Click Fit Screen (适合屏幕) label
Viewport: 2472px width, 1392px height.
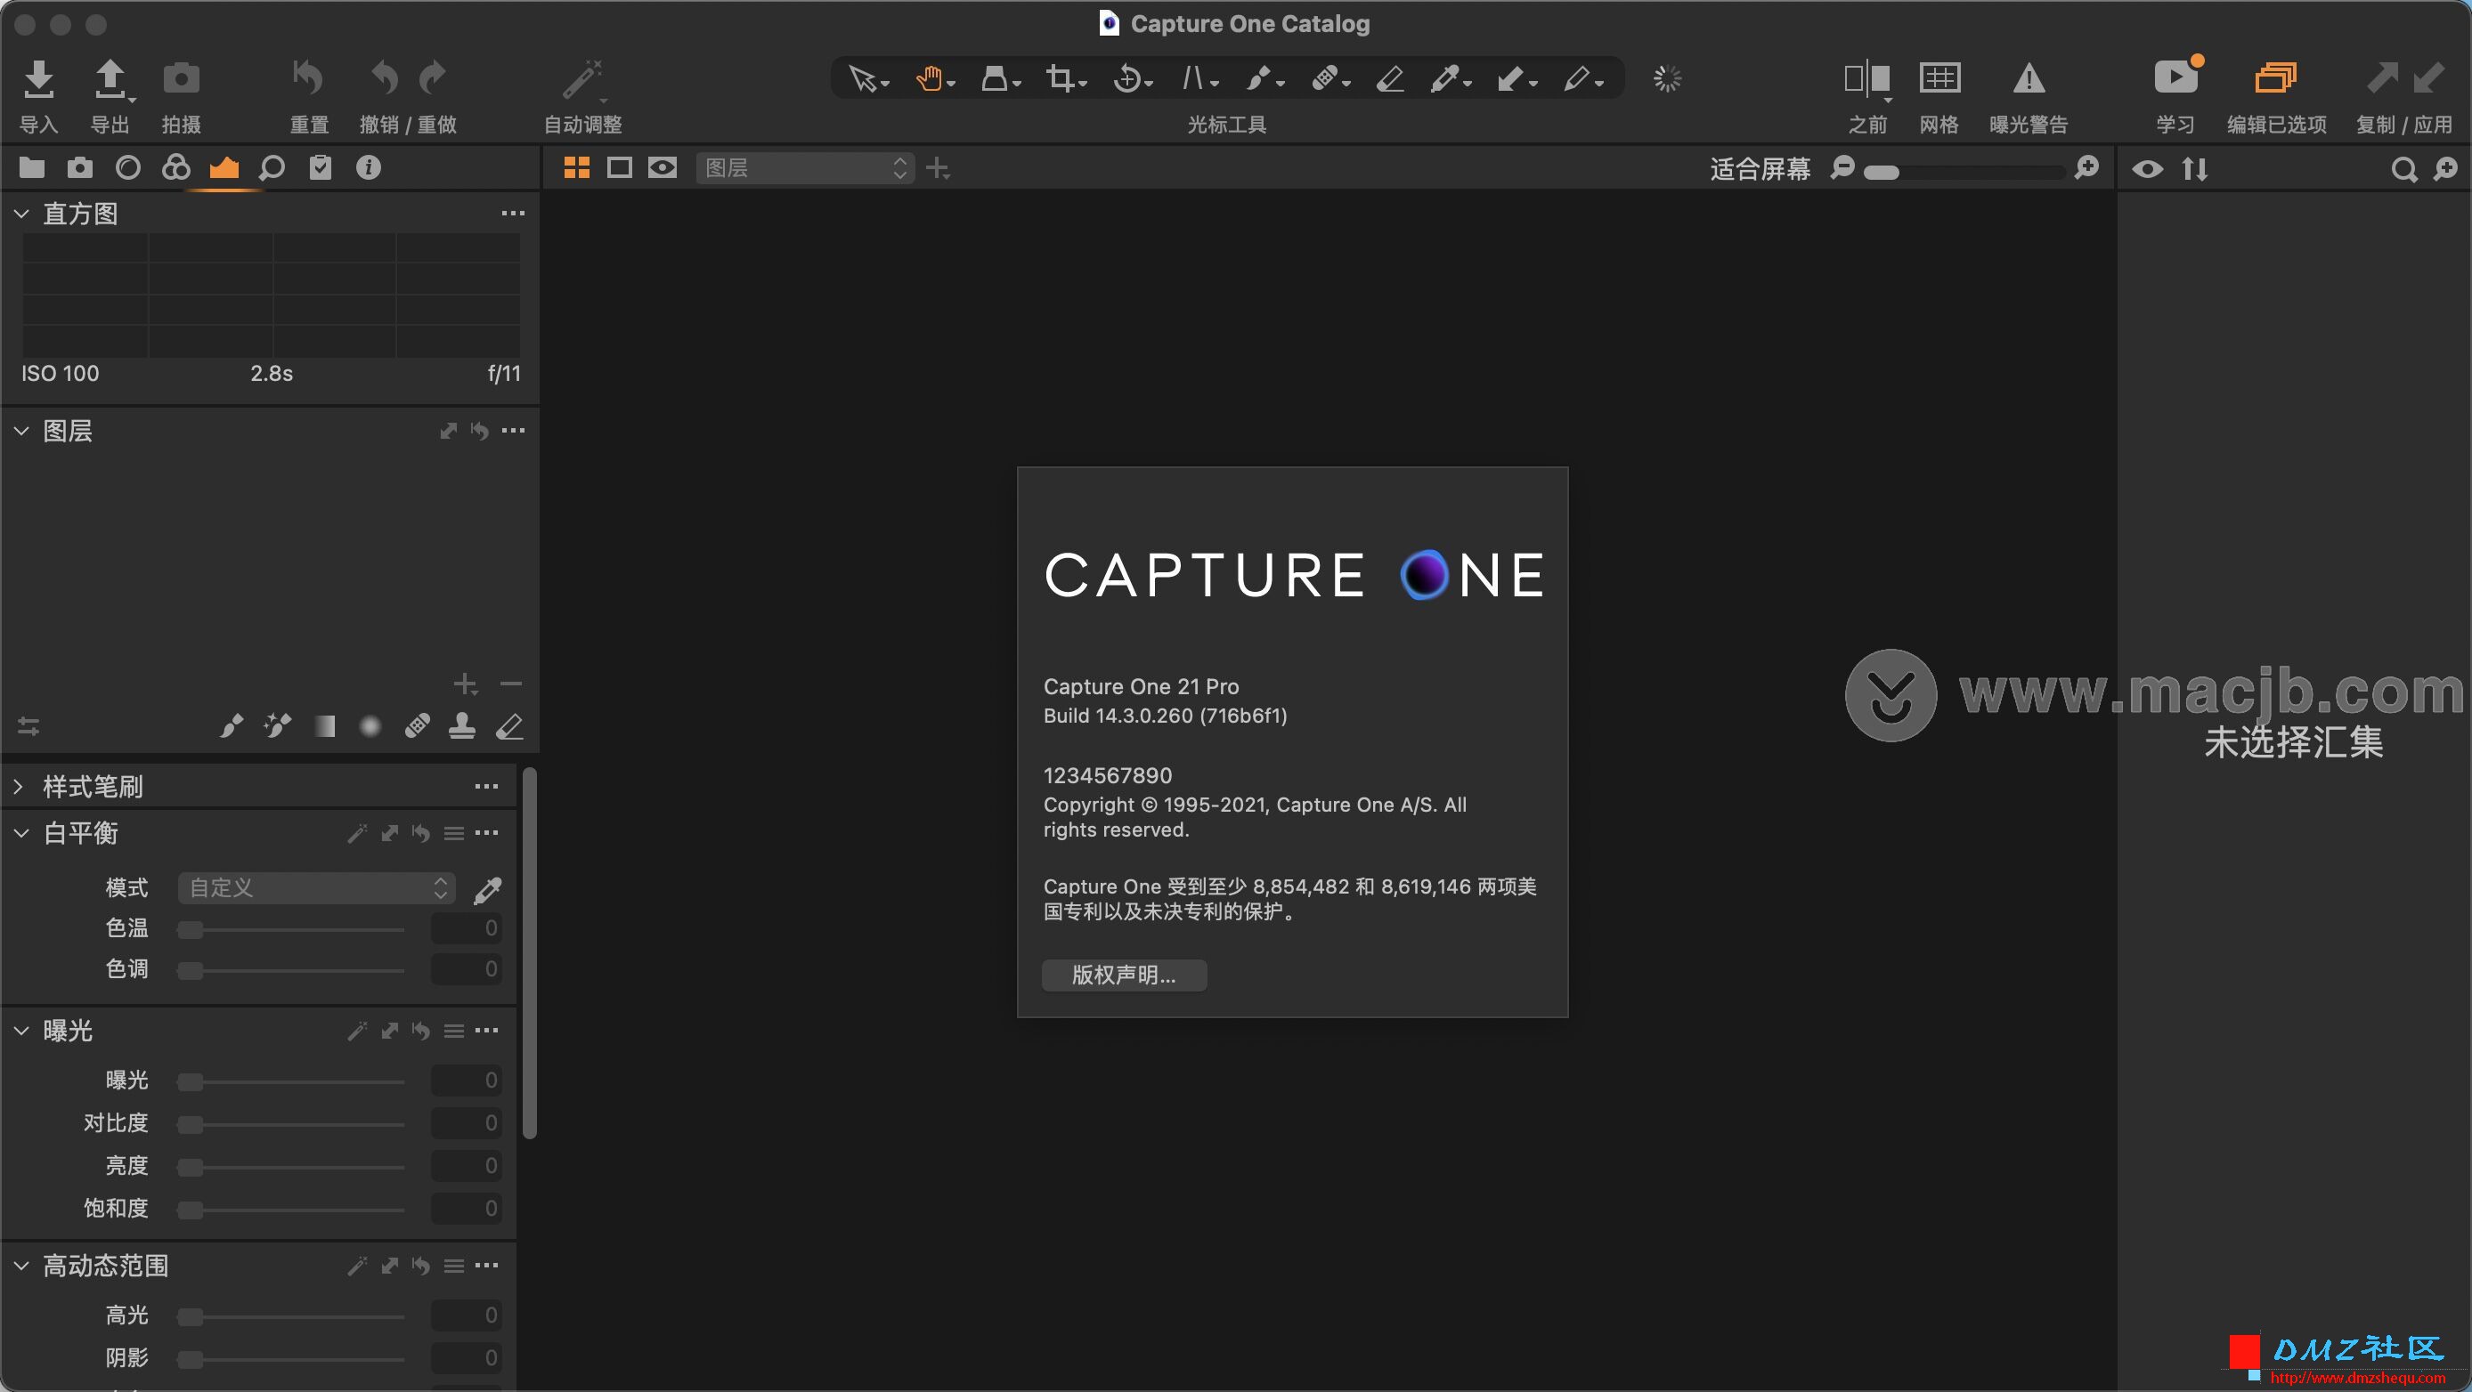point(1760,169)
